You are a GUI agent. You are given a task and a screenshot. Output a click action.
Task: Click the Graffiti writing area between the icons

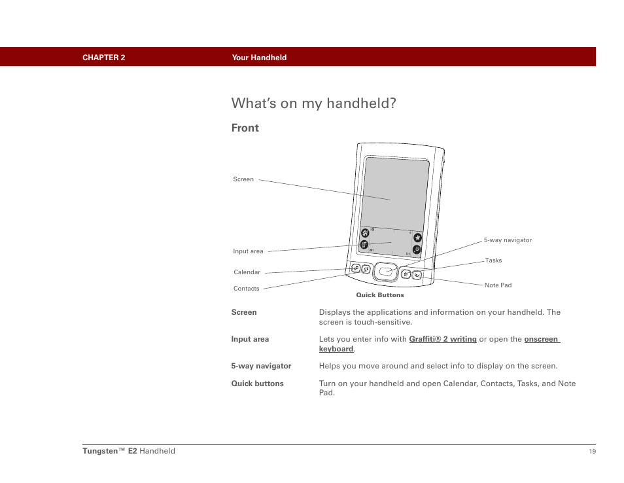coord(390,241)
